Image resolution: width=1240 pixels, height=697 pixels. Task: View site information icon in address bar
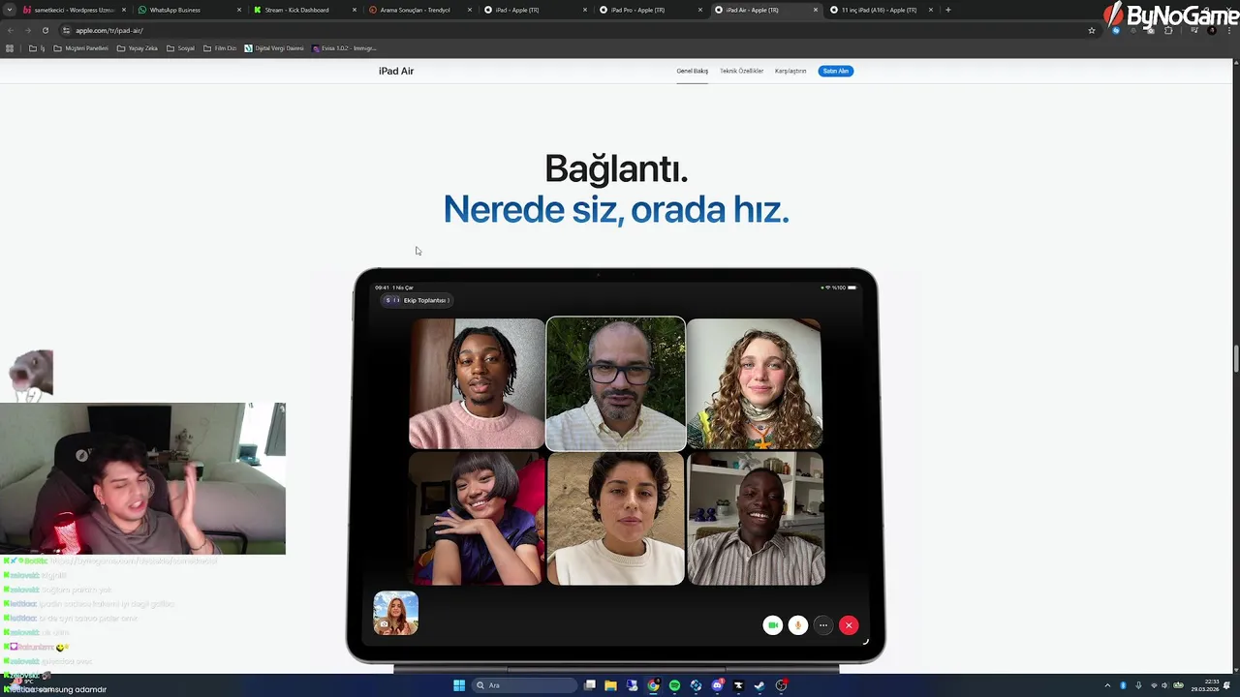66,30
